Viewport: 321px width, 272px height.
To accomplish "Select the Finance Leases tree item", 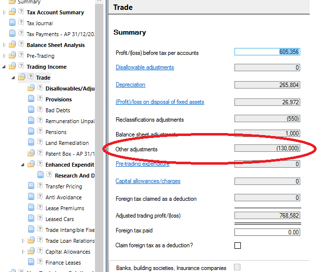I will pos(63,263).
